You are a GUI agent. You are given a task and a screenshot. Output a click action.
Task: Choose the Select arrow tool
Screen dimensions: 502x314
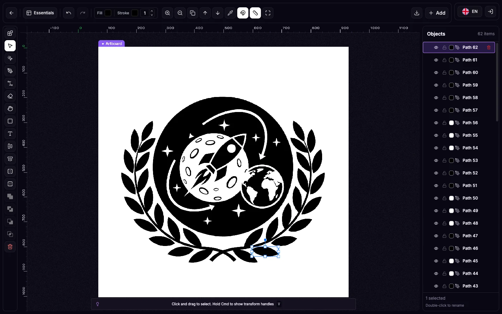tap(10, 46)
